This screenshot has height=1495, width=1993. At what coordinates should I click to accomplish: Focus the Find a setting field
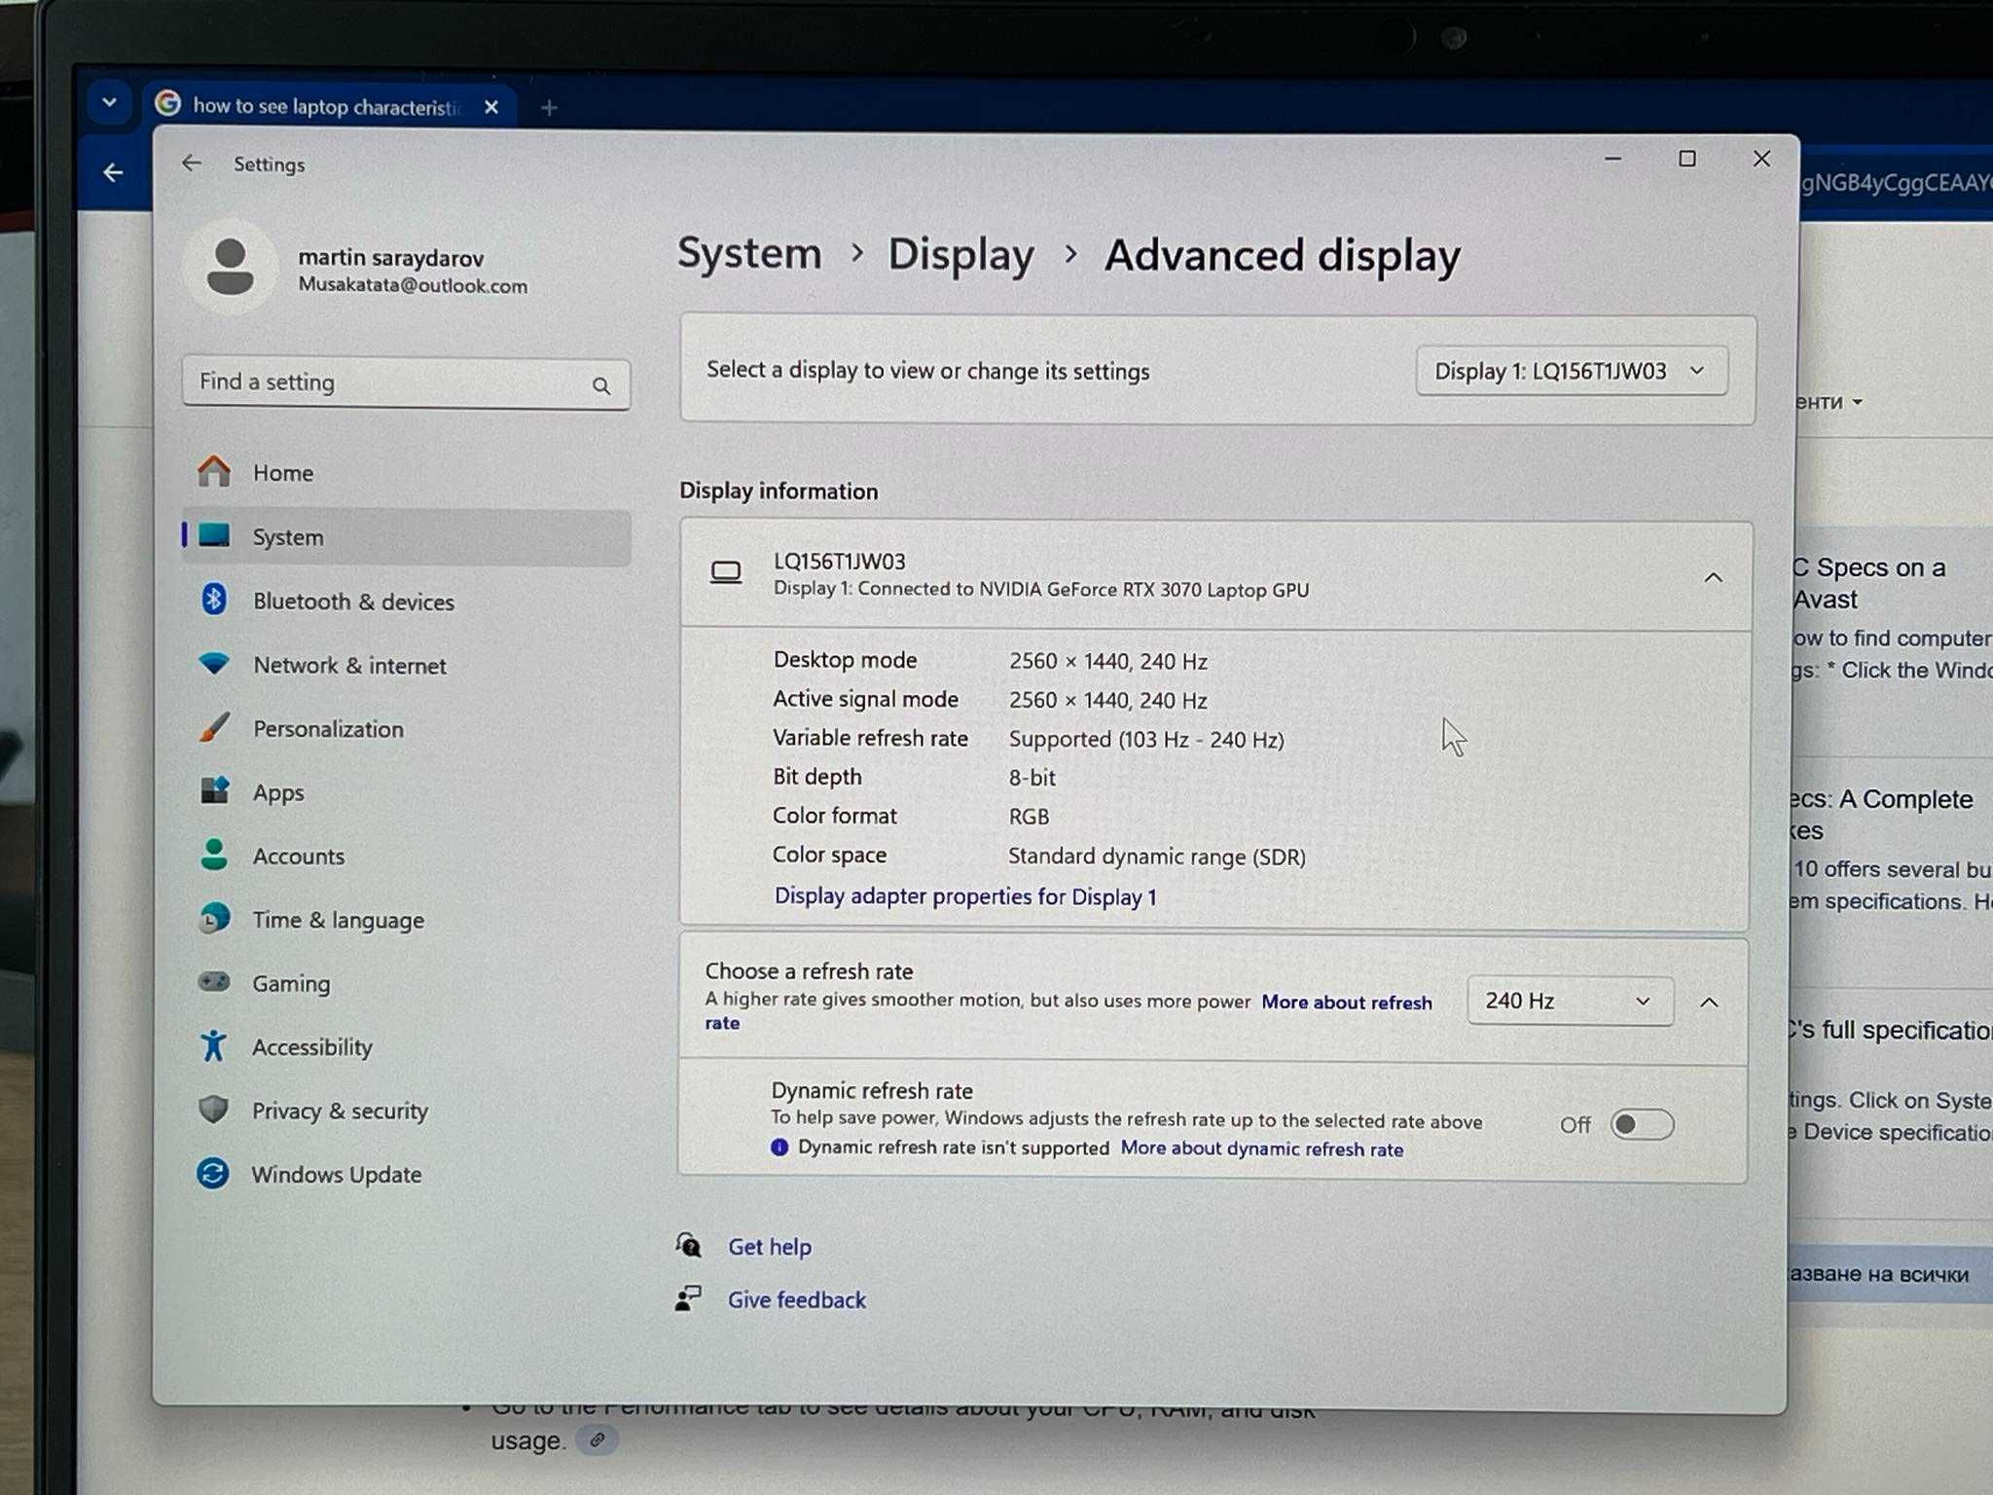tap(406, 383)
